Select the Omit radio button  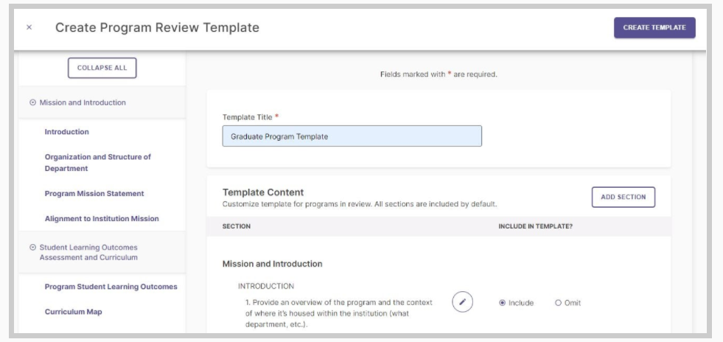pos(559,303)
